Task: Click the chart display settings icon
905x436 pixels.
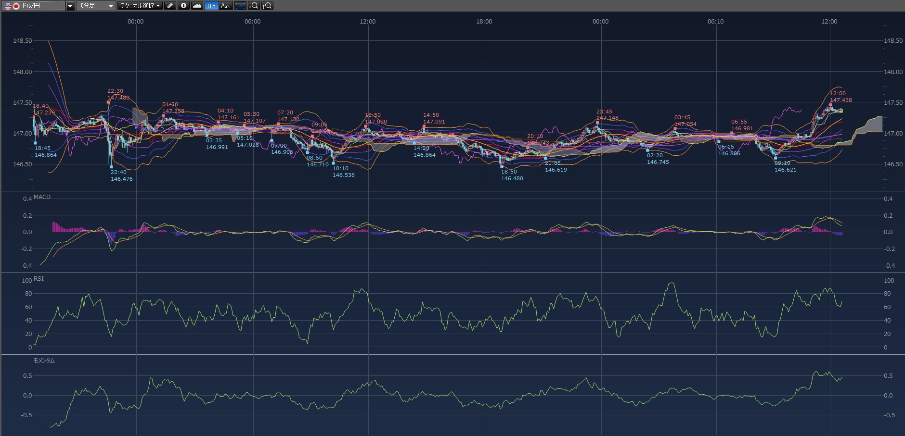Action: pos(240,6)
